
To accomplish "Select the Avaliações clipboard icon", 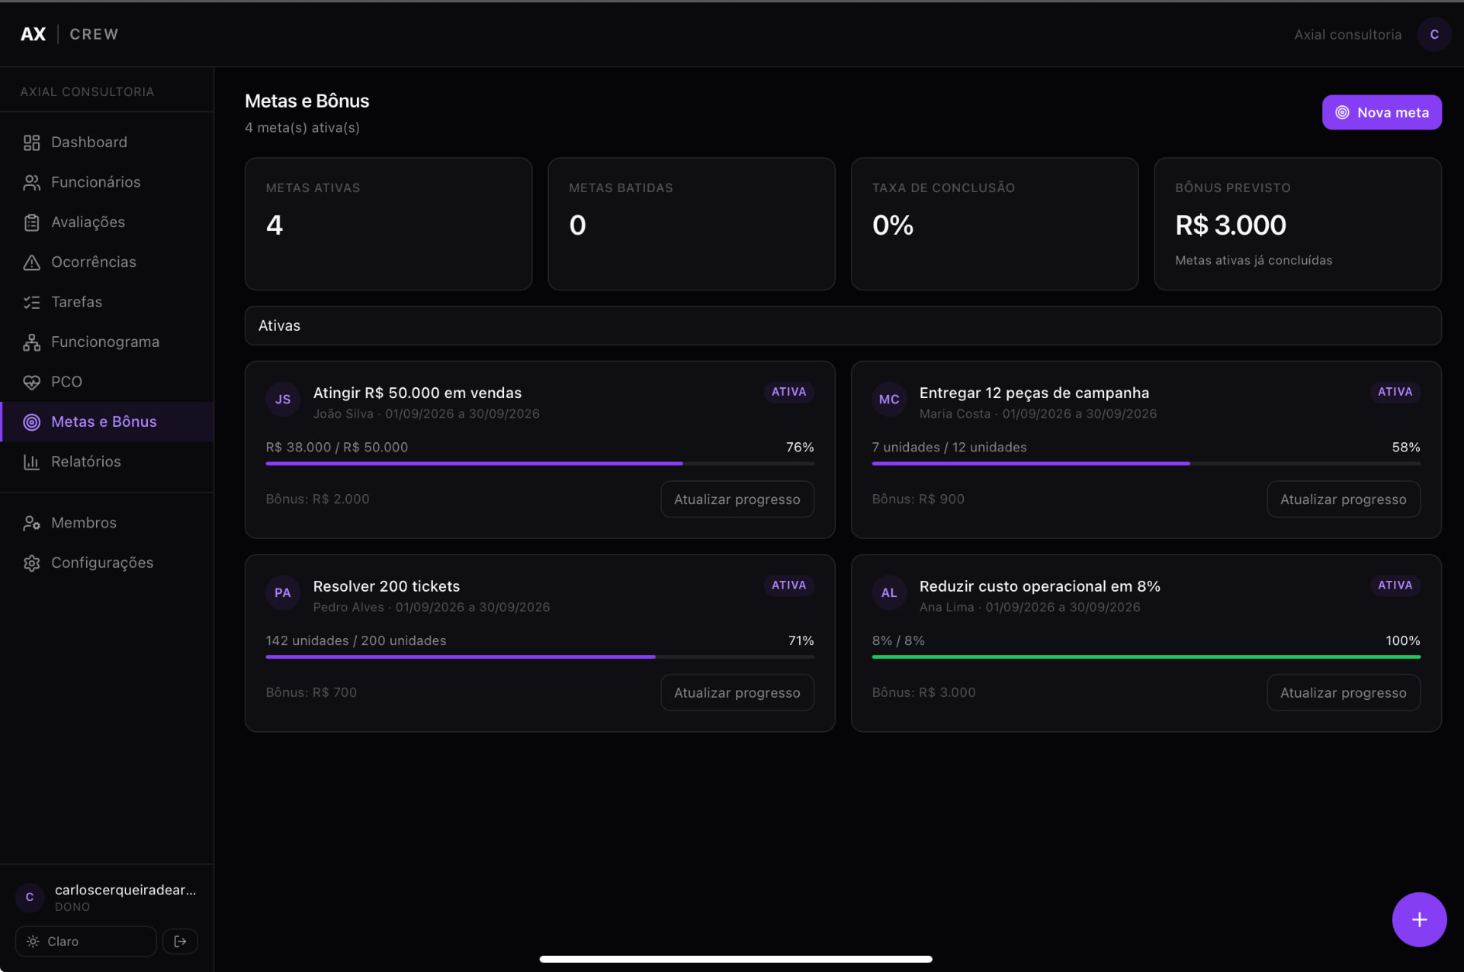I will (x=31, y=223).
